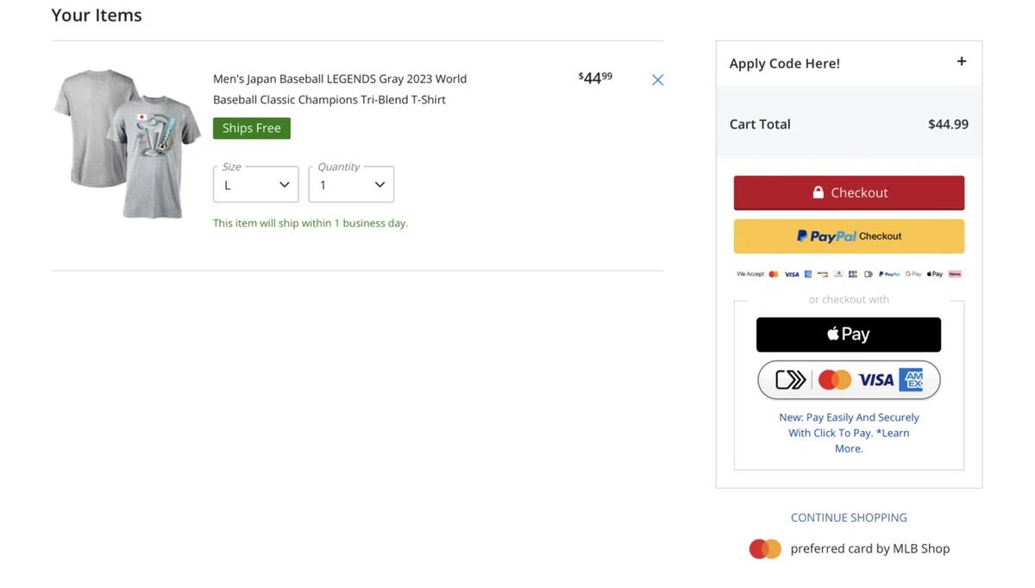Click the Apply Code Here! label
Image resolution: width=1035 pixels, height=588 pixels.
[785, 63]
